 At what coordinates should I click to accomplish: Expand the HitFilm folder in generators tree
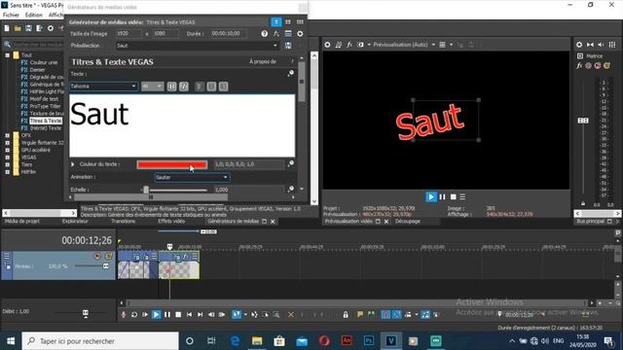coord(8,172)
